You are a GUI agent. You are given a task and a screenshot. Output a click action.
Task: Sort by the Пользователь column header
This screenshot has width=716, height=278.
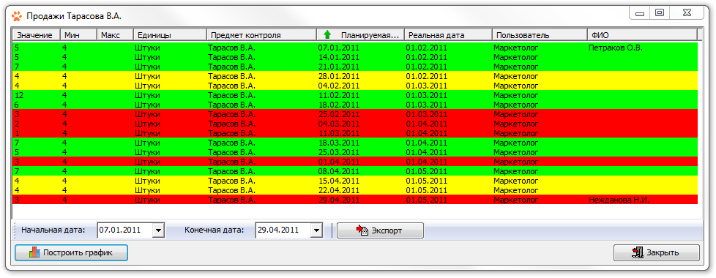540,35
